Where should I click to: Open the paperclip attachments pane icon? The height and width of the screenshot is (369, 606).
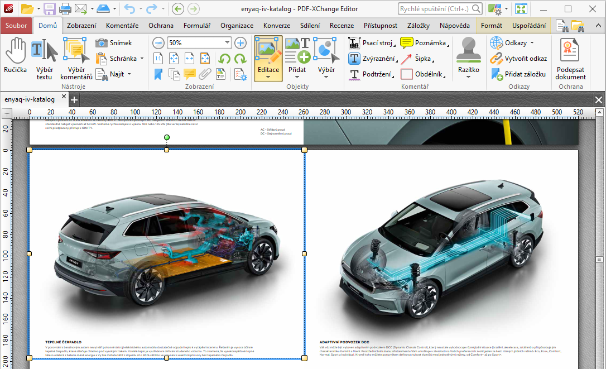[x=205, y=74]
